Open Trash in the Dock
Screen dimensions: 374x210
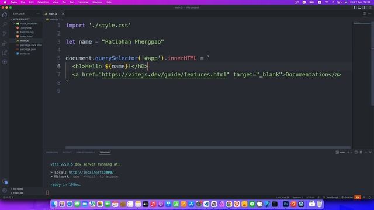click(320, 204)
